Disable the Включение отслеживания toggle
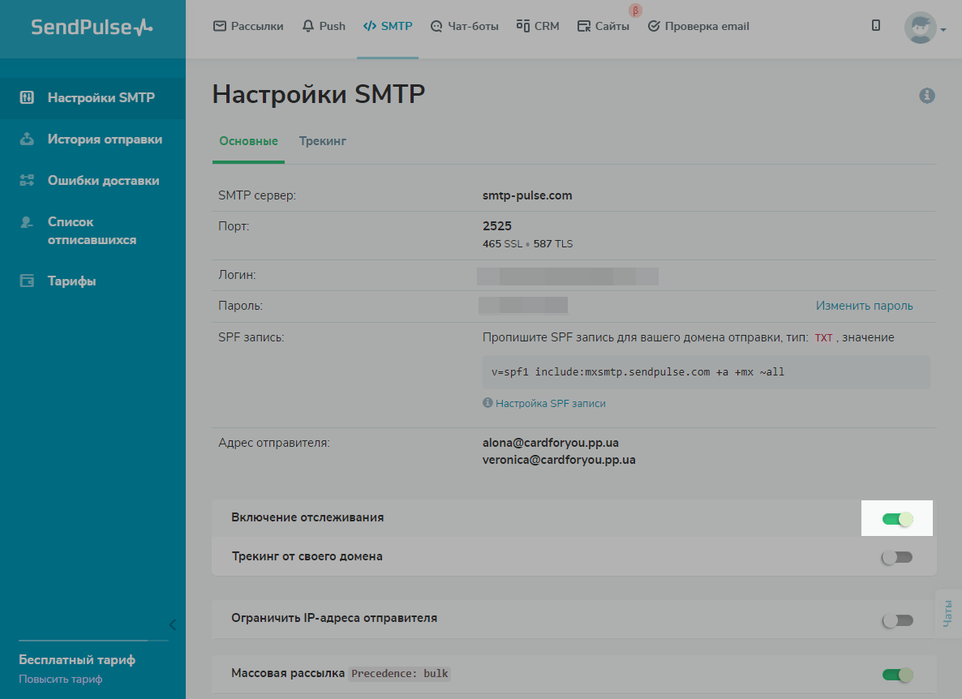This screenshot has height=699, width=962. 897,517
